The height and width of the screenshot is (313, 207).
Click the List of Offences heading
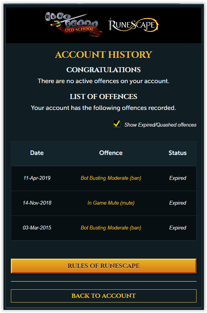click(103, 97)
